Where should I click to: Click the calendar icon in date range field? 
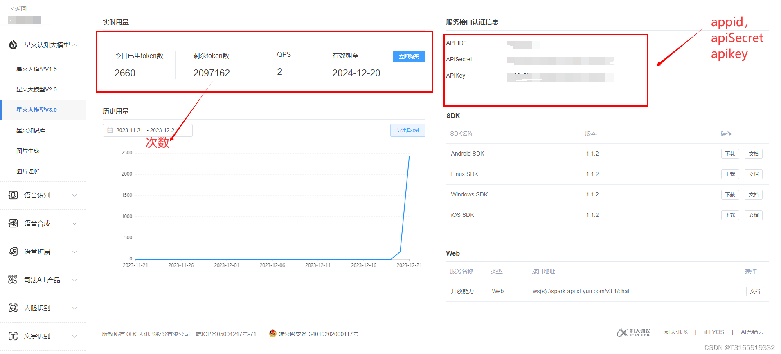pos(110,130)
